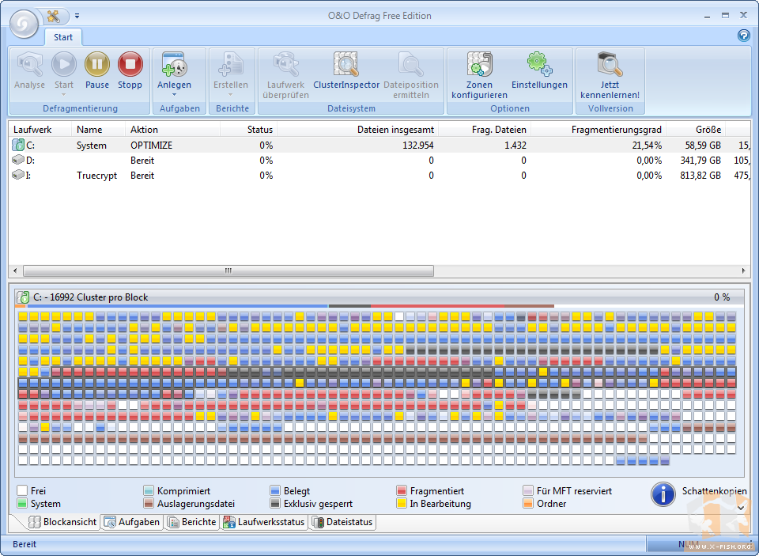The height and width of the screenshot is (556, 759).
Task: Open the ClusterInspector tool
Action: [346, 70]
